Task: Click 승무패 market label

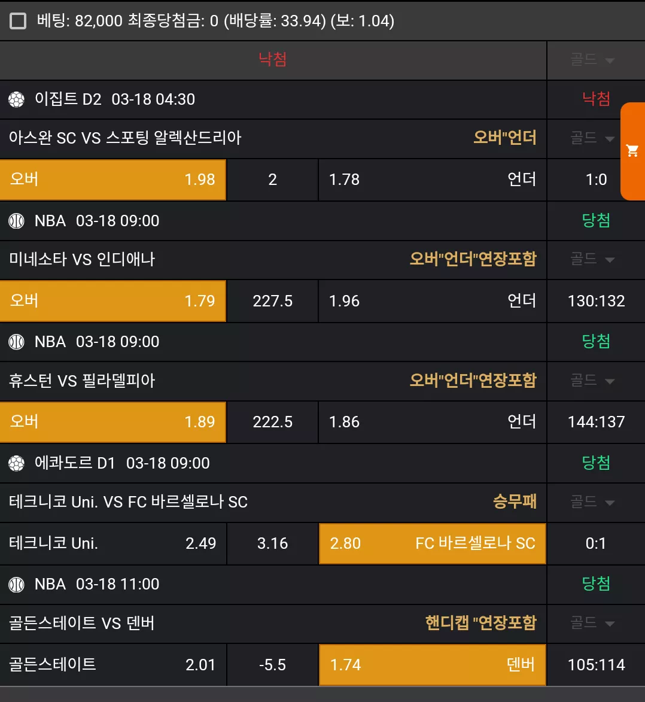Action: 515,502
